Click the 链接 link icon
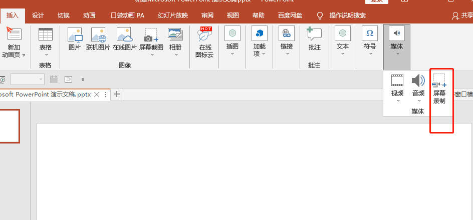473x220 pixels. 286,33
